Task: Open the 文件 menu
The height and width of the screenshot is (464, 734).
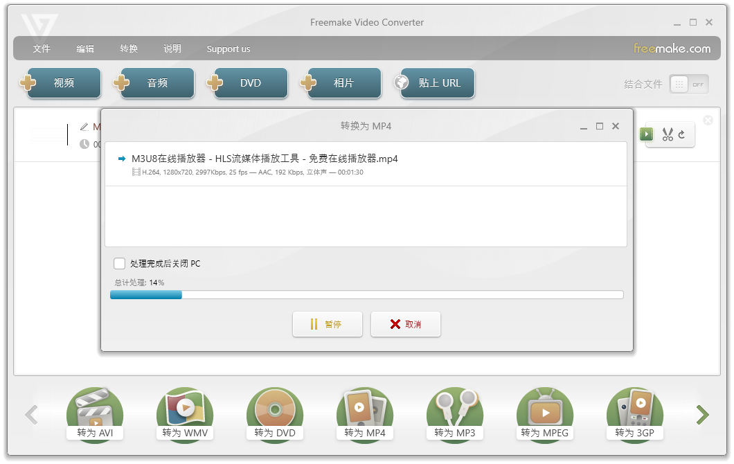Action: (x=42, y=48)
